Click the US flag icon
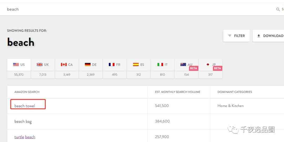Screen dimensions: 284x142 coord(16,64)
